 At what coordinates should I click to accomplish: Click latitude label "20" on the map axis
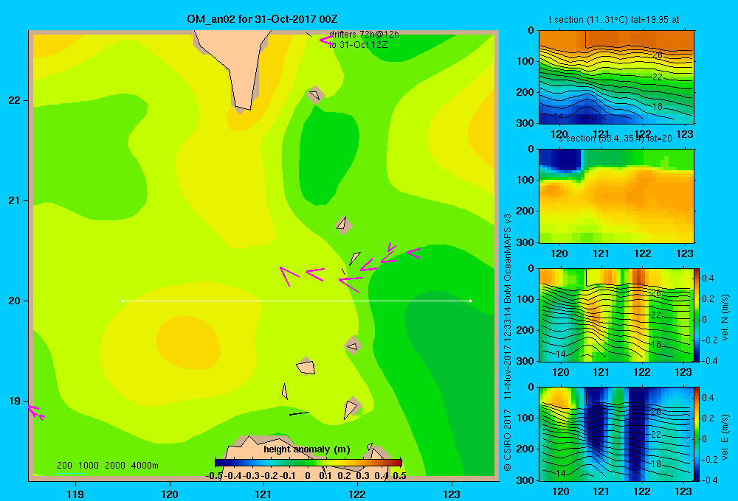click(x=15, y=301)
